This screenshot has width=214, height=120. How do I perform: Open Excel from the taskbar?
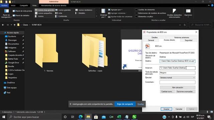click(x=119, y=117)
